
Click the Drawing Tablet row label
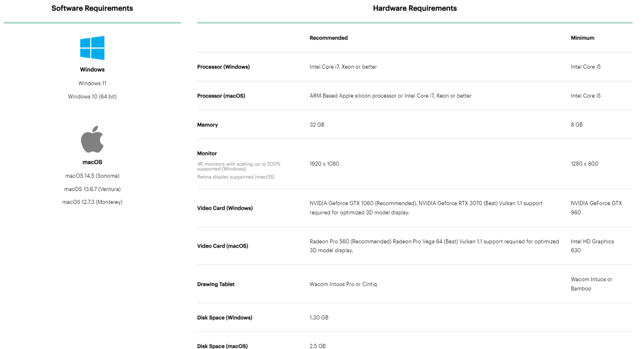[215, 284]
